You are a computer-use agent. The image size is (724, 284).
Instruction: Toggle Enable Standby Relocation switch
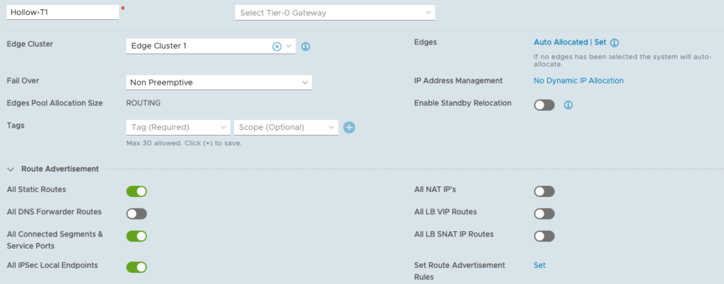(544, 105)
